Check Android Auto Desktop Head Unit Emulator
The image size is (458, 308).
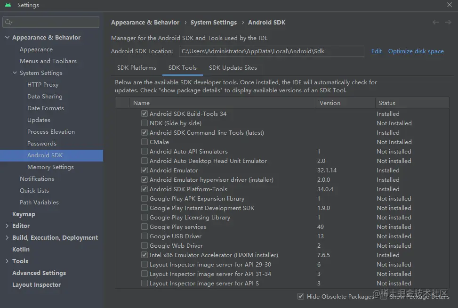(x=145, y=161)
